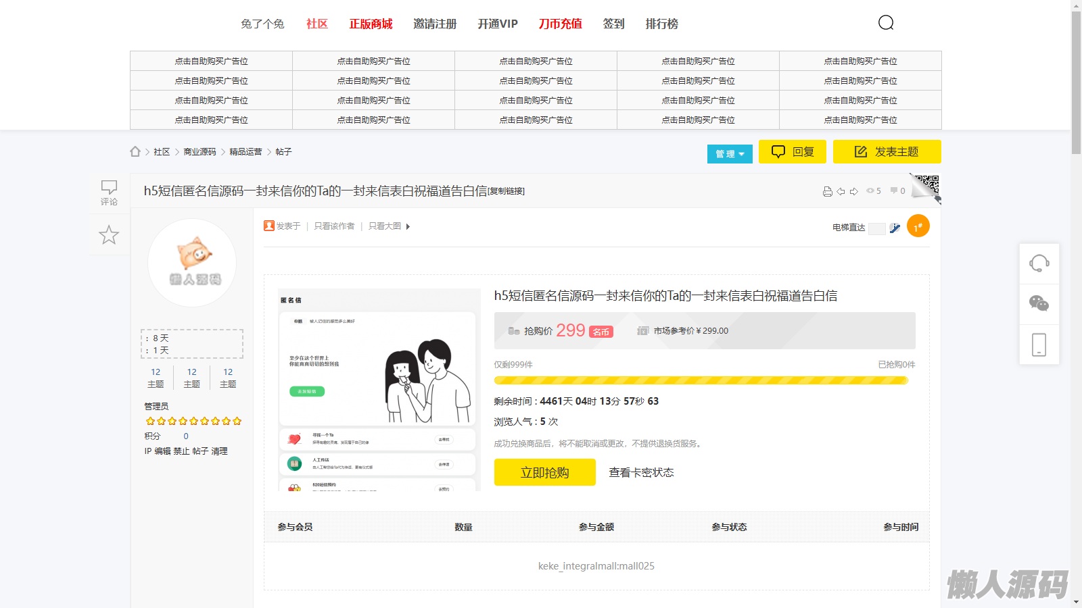Go to previous thread arrow

(841, 192)
